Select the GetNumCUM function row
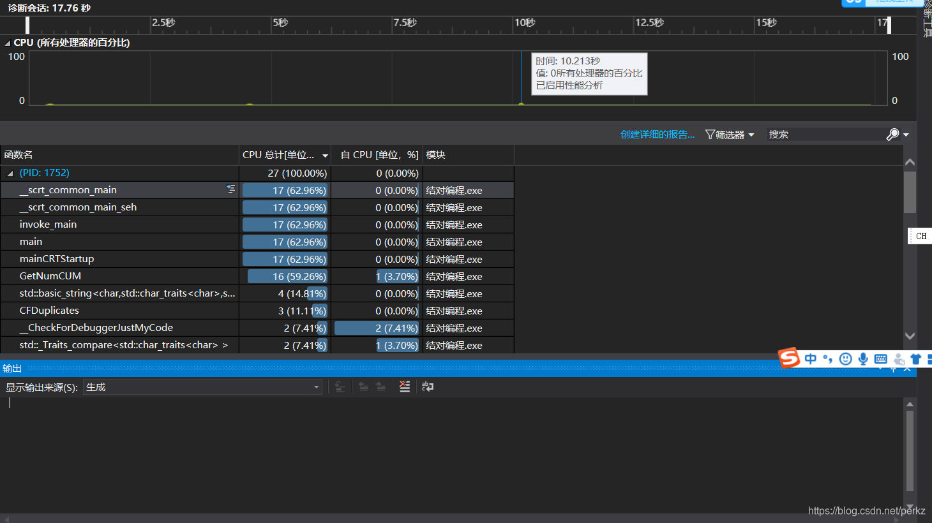Image resolution: width=932 pixels, height=523 pixels. (x=257, y=276)
